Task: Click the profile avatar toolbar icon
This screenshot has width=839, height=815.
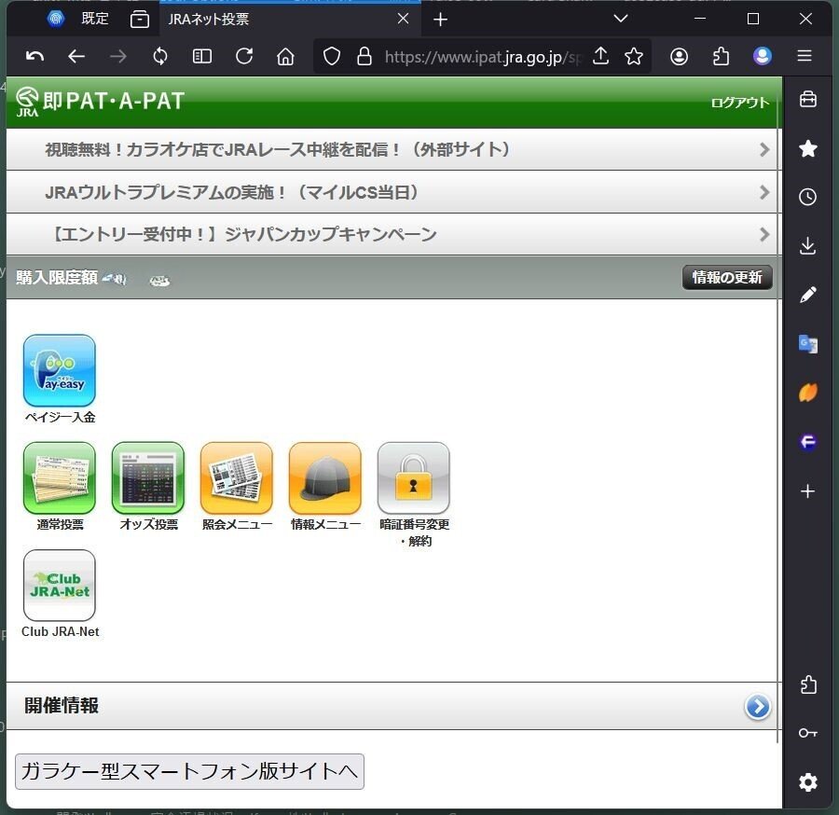Action: click(763, 56)
